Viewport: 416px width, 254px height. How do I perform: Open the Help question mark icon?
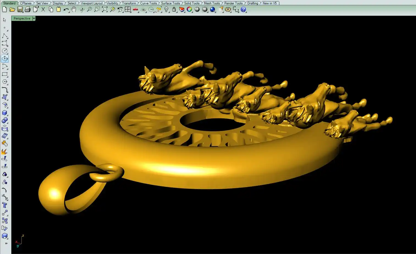[243, 10]
